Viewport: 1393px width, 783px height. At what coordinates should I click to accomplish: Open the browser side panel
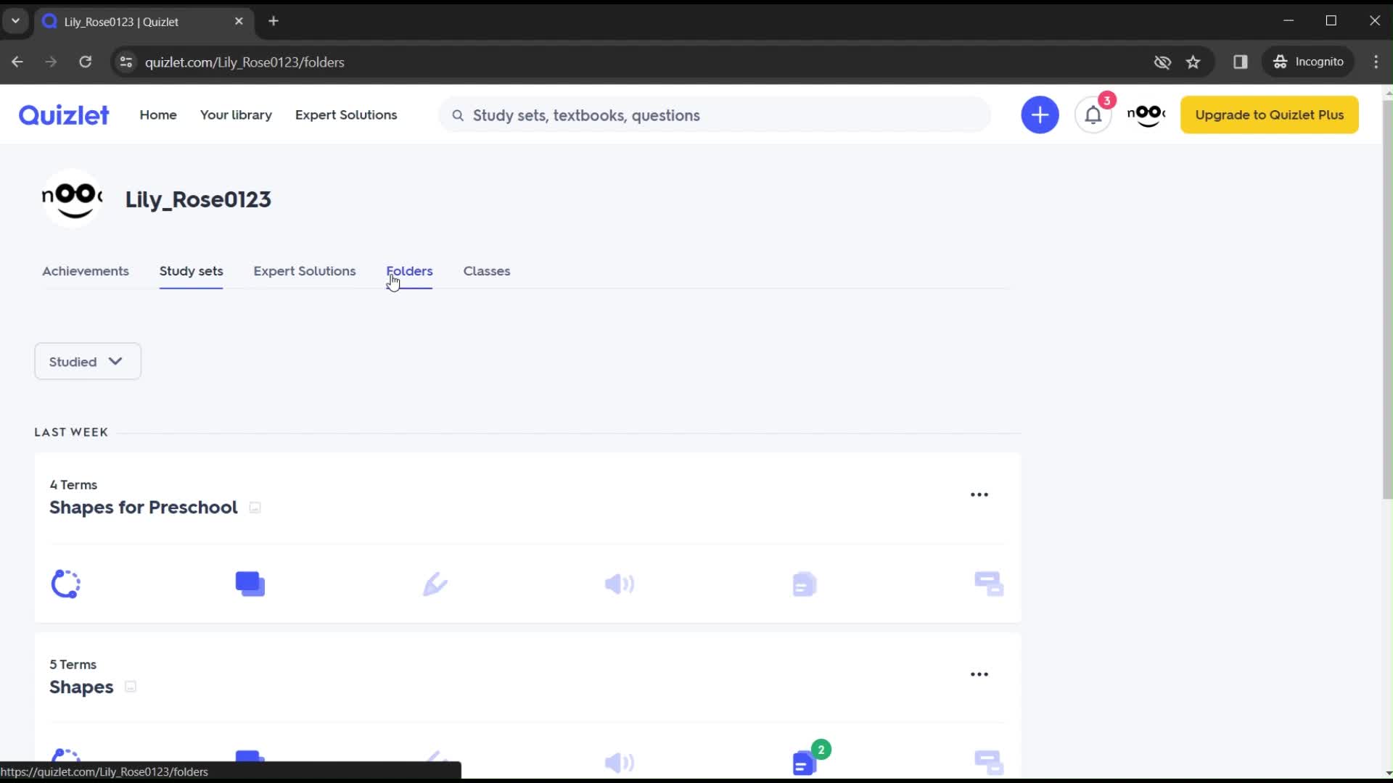coord(1241,62)
